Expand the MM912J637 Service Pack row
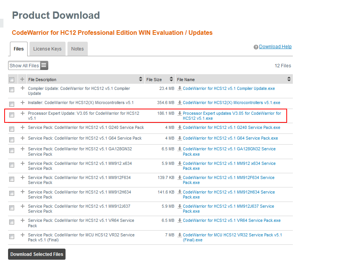This screenshot has width=358, height=262. [22, 206]
